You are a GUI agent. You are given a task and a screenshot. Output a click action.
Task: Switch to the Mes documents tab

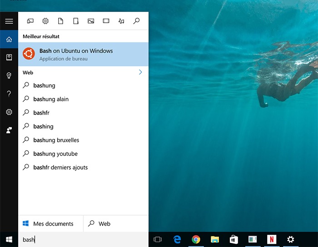[x=50, y=224]
